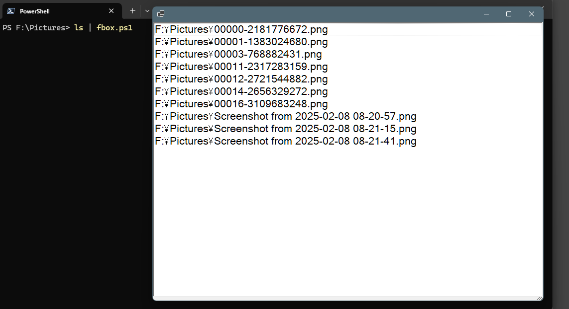The height and width of the screenshot is (309, 569).
Task: Select 00016-3109683248.png list entry
Action: [x=348, y=104]
